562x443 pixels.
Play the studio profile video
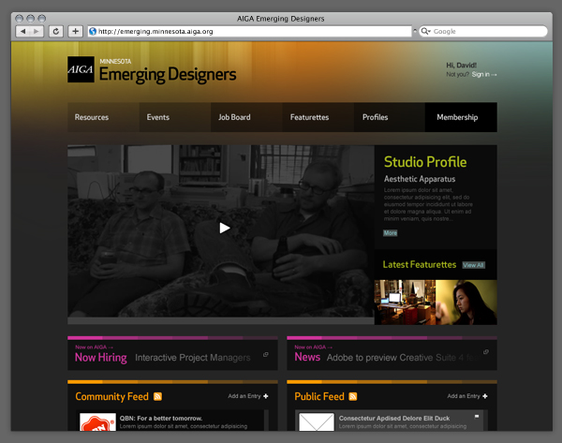tap(225, 228)
